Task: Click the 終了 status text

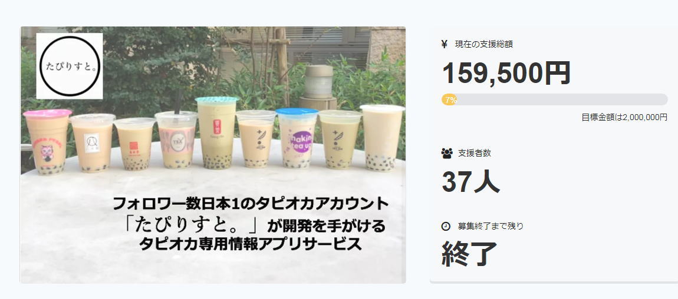Action: [x=469, y=254]
